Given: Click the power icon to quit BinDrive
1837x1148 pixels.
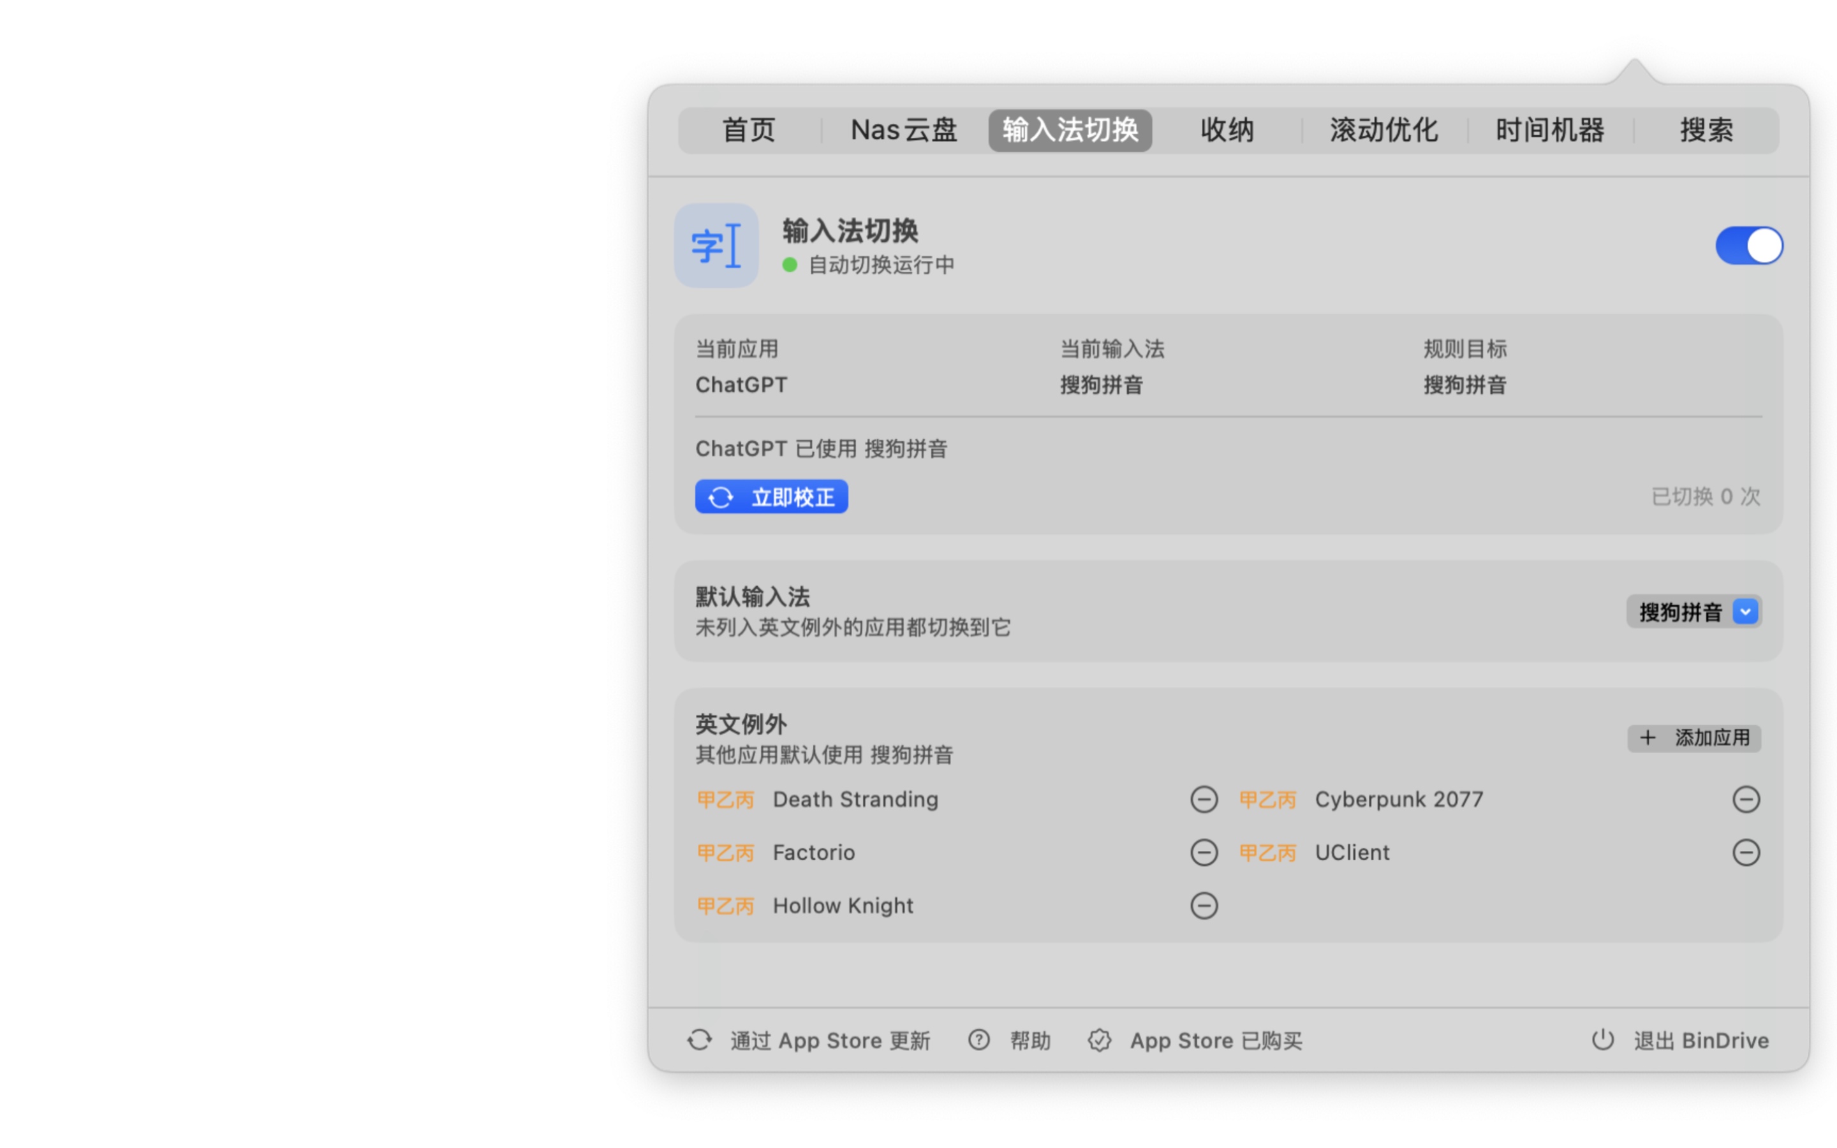Looking at the screenshot, I should 1602,1040.
